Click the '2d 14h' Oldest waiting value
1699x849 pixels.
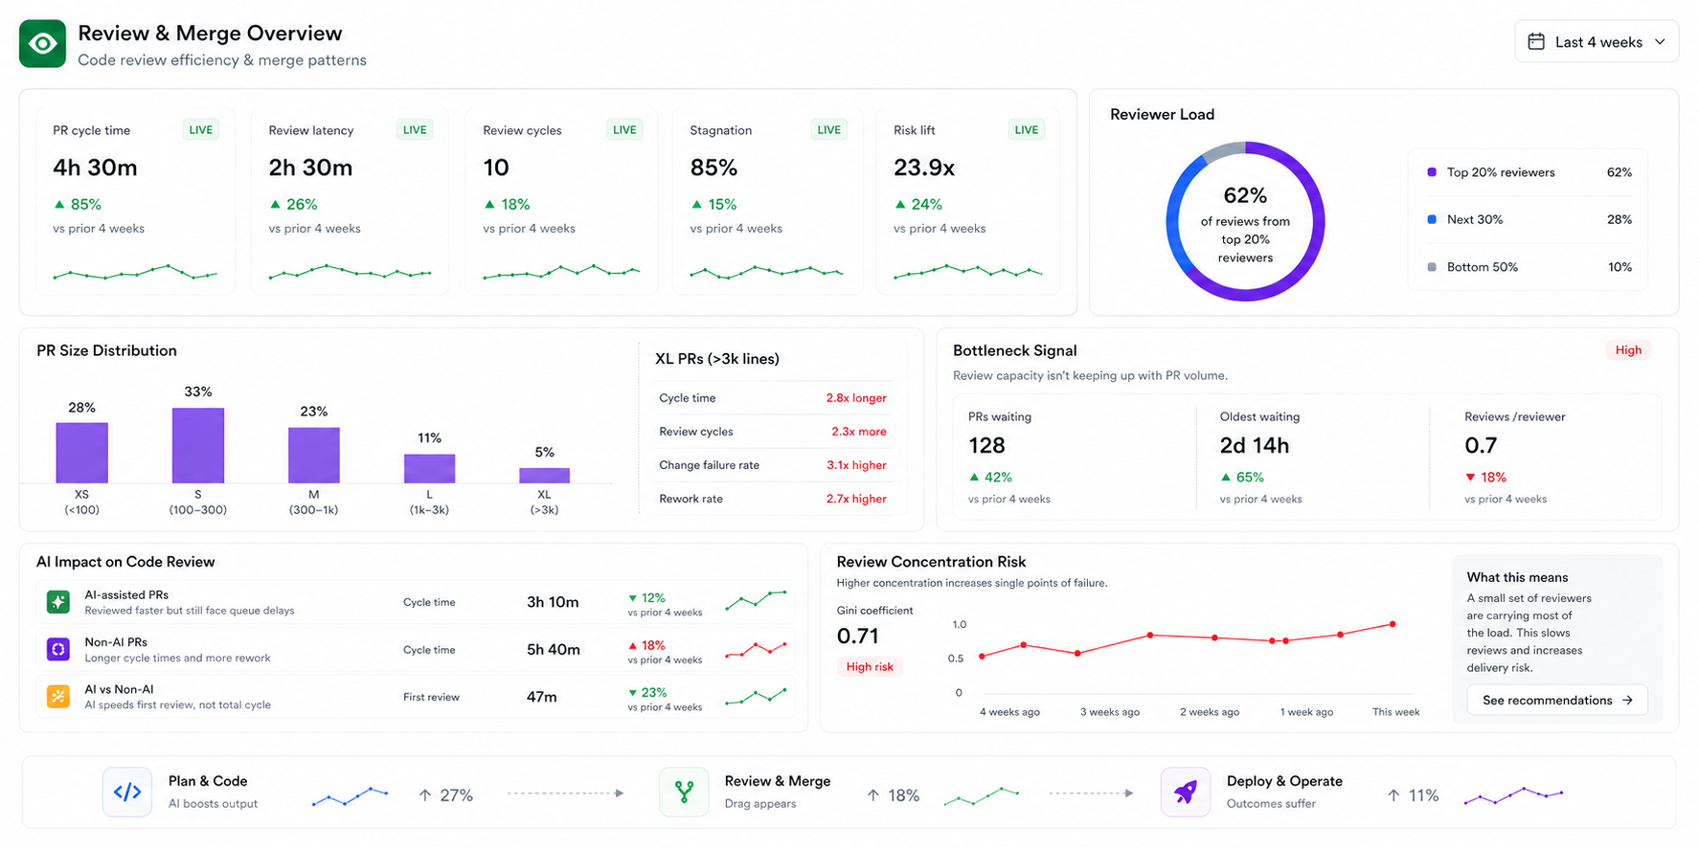coord(1255,446)
